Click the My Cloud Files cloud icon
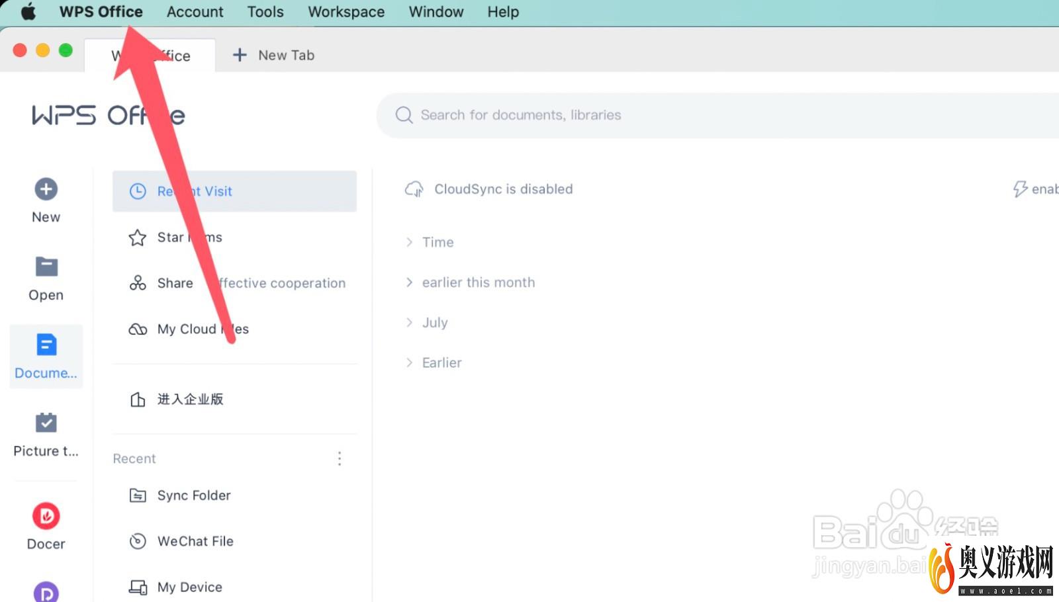1059x602 pixels. coord(138,329)
